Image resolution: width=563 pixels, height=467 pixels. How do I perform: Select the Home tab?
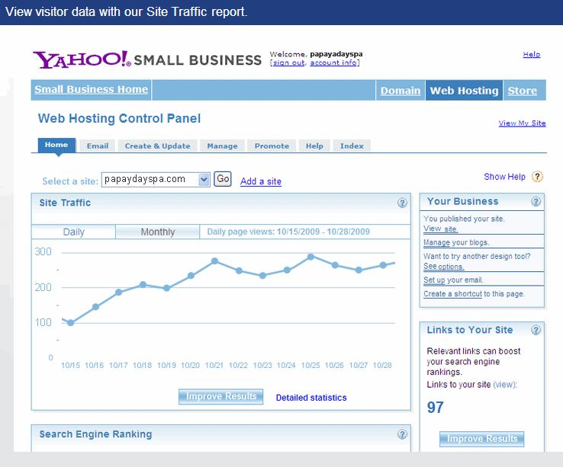pyautogui.click(x=56, y=145)
